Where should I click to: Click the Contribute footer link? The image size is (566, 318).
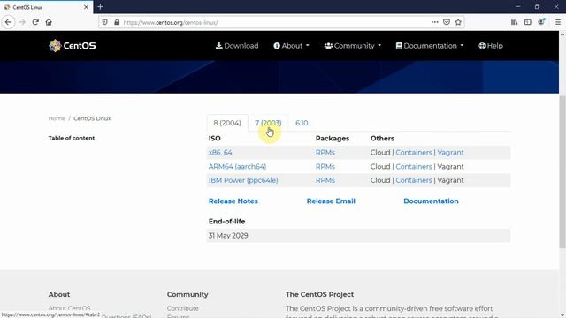coord(183,308)
